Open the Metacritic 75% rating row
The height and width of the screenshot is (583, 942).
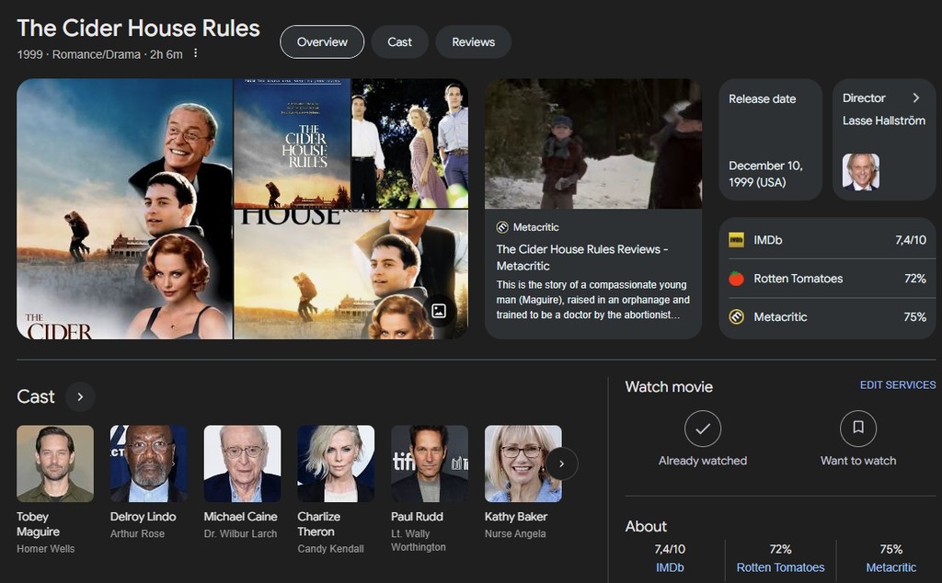(x=827, y=317)
